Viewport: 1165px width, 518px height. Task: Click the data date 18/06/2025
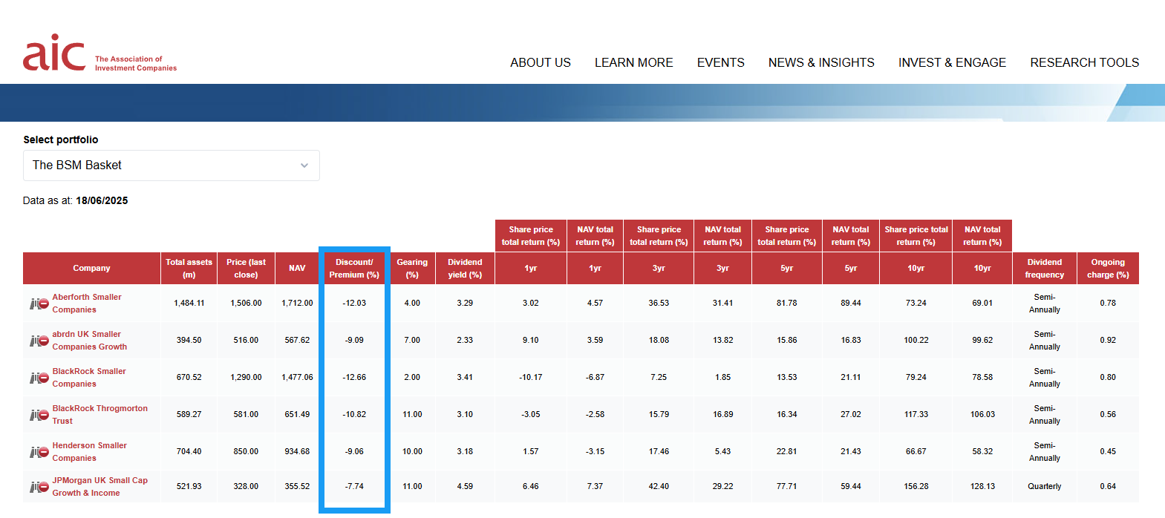[102, 200]
